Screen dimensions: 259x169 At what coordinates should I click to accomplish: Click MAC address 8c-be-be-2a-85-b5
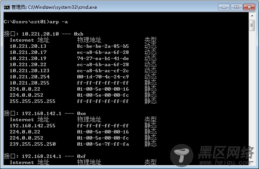[103, 46]
